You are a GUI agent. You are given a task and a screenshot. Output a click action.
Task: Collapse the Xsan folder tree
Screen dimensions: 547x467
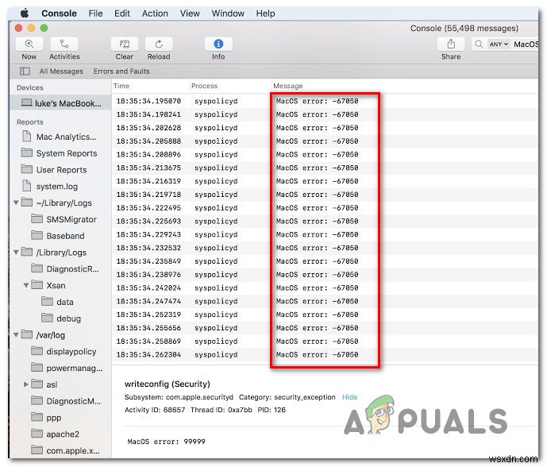pos(26,285)
